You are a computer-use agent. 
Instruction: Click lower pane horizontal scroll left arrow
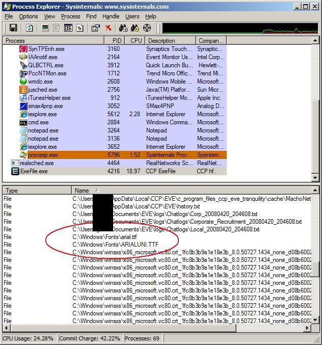click(x=6, y=328)
